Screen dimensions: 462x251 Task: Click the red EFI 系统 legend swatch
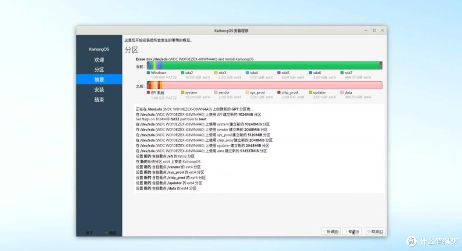[x=148, y=92]
